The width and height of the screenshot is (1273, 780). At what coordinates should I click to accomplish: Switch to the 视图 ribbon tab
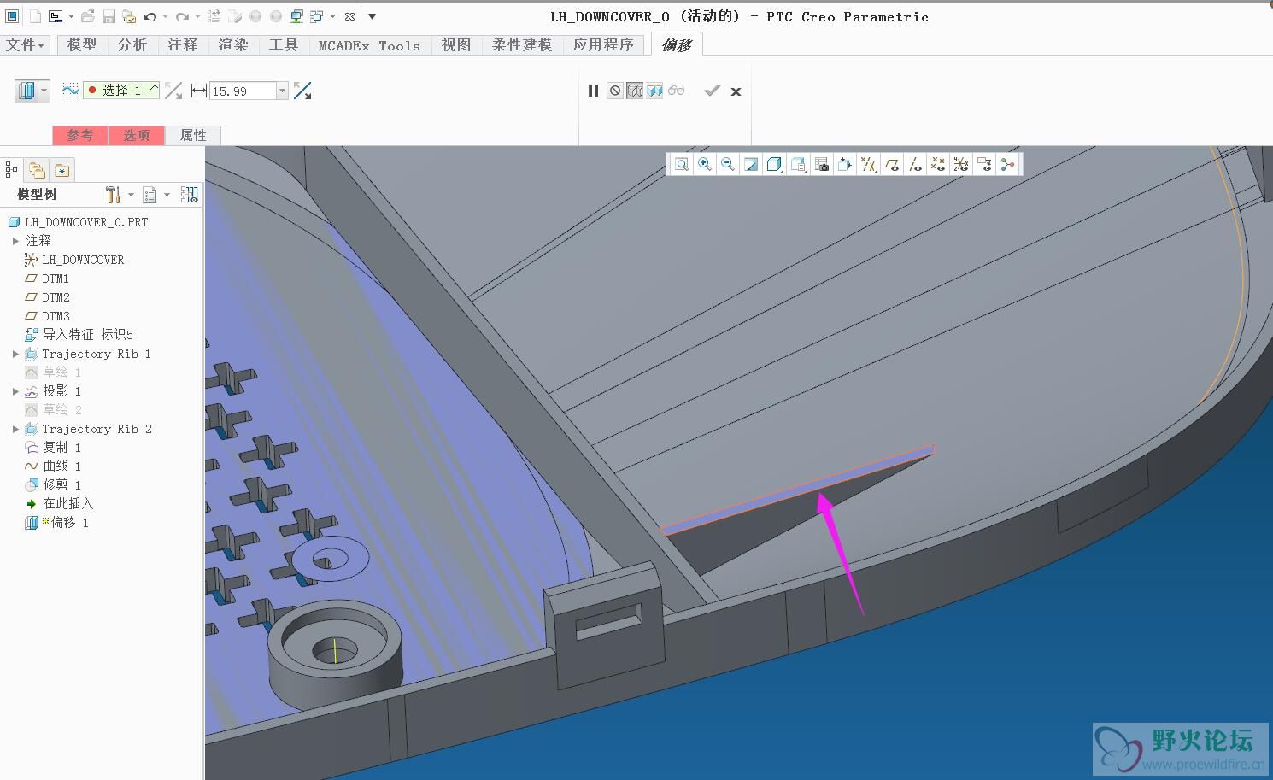[456, 44]
